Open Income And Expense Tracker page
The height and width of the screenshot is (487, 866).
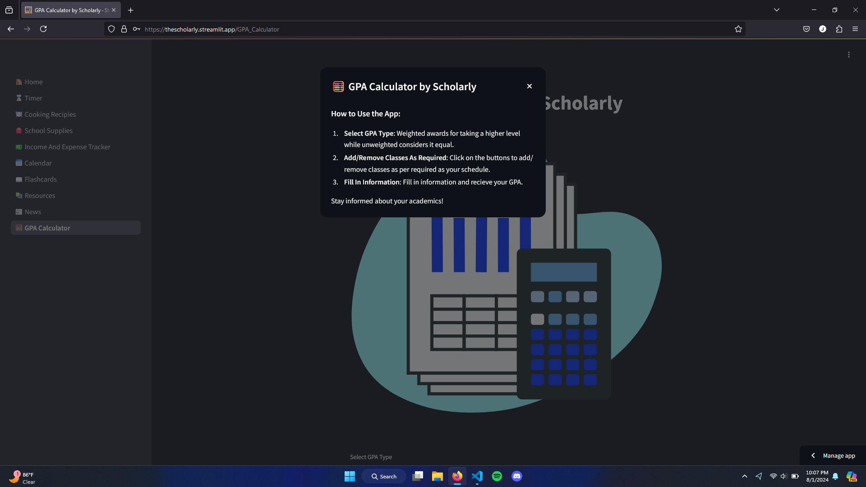point(67,147)
